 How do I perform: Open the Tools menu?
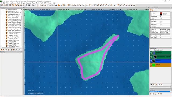click(42, 3)
